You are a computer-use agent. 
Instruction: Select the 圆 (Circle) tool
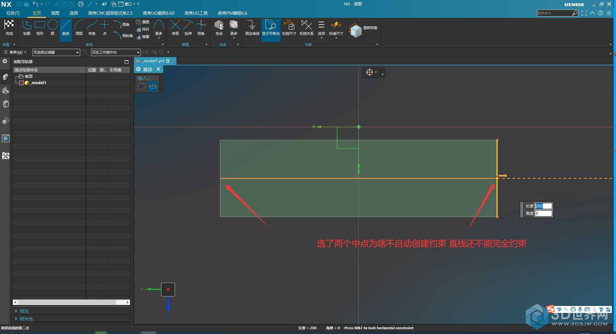tap(52, 27)
